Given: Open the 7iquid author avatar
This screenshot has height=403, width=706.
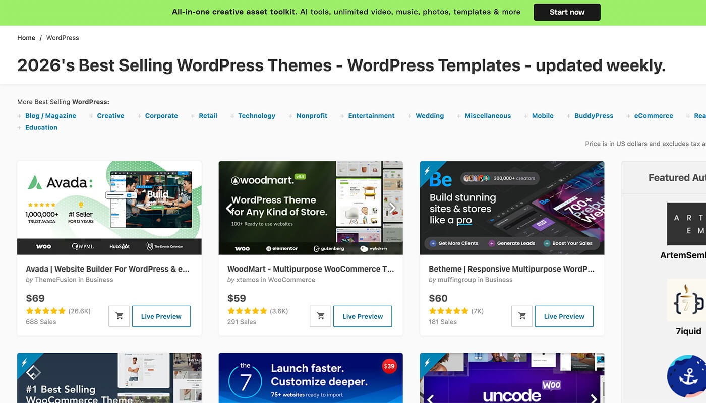Looking at the screenshot, I should tap(687, 300).
